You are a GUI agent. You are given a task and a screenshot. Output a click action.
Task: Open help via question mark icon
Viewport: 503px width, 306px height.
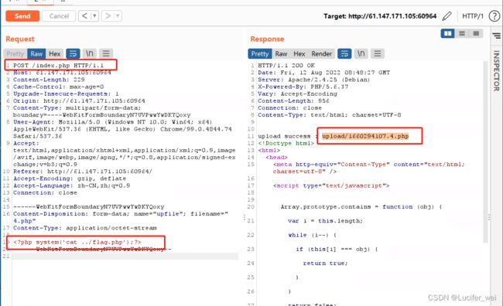(494, 16)
